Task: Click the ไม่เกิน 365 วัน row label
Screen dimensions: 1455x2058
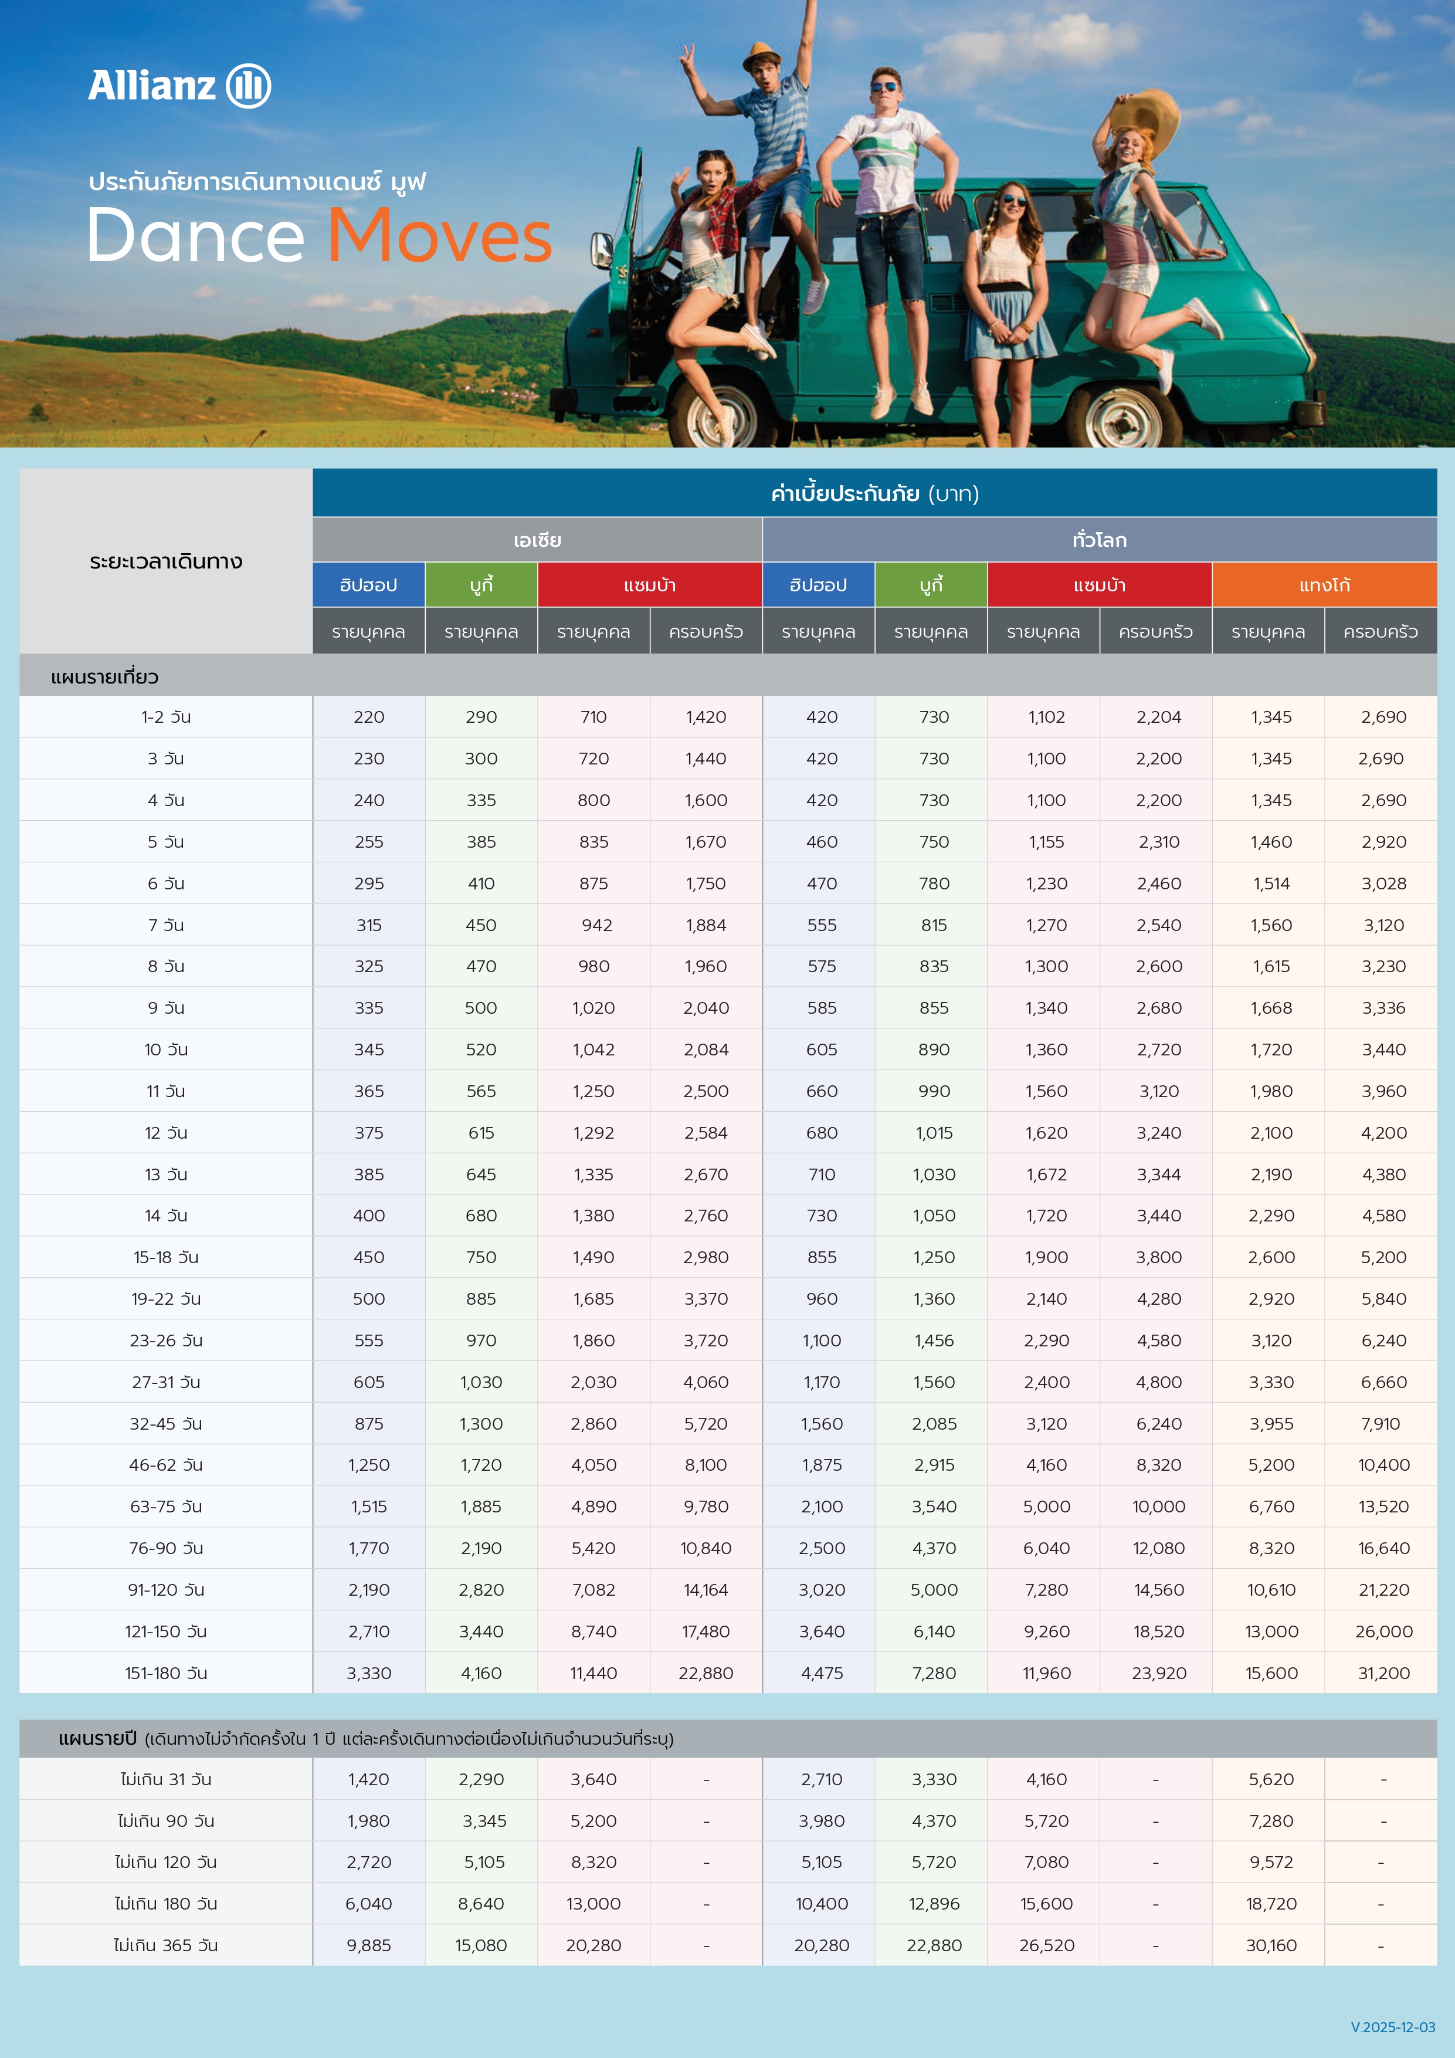Action: (166, 1945)
